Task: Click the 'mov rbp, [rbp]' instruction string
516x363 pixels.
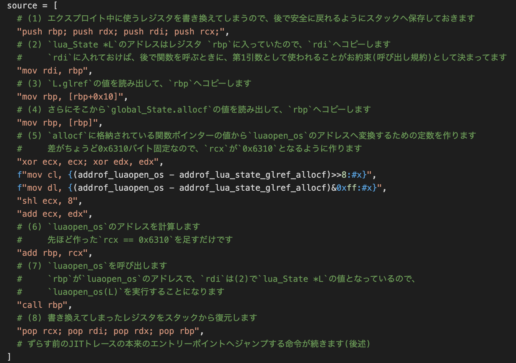Action: pos(59,123)
